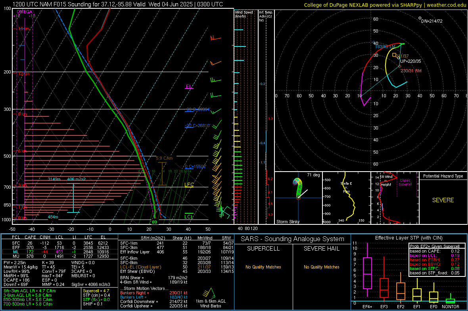Click the 'Potential Hazard Type' heading
This screenshot has height=311, width=468.
pos(443,176)
